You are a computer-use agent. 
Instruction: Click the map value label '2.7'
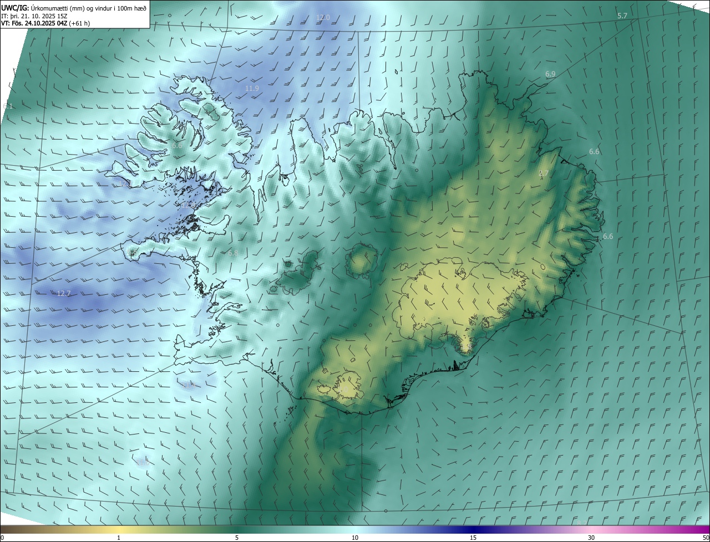point(544,173)
